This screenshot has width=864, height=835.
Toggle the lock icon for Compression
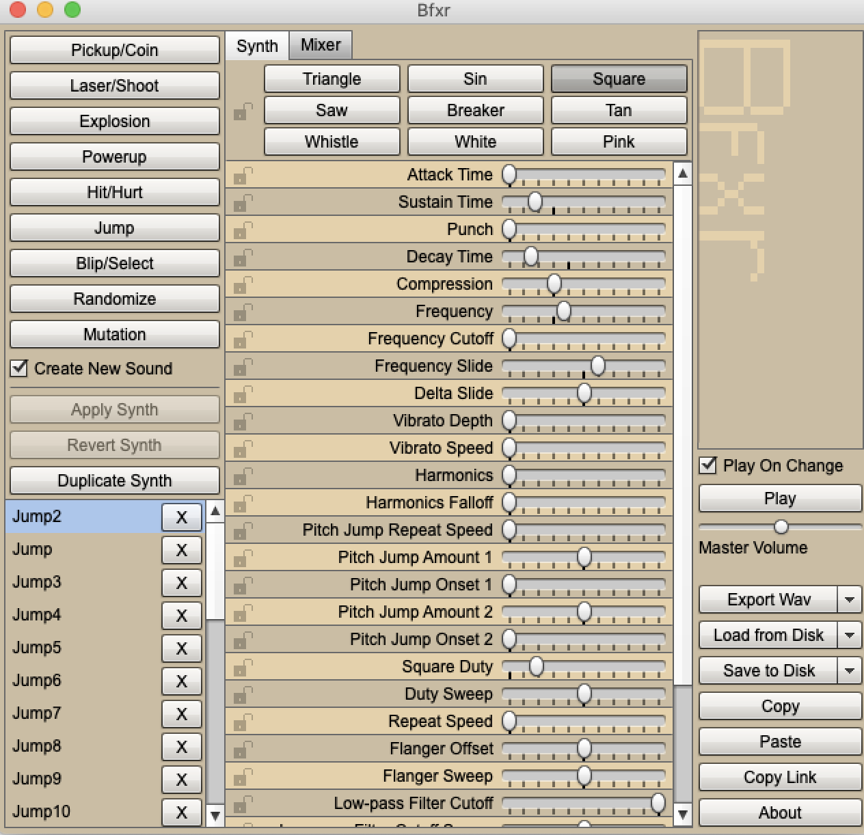242,285
